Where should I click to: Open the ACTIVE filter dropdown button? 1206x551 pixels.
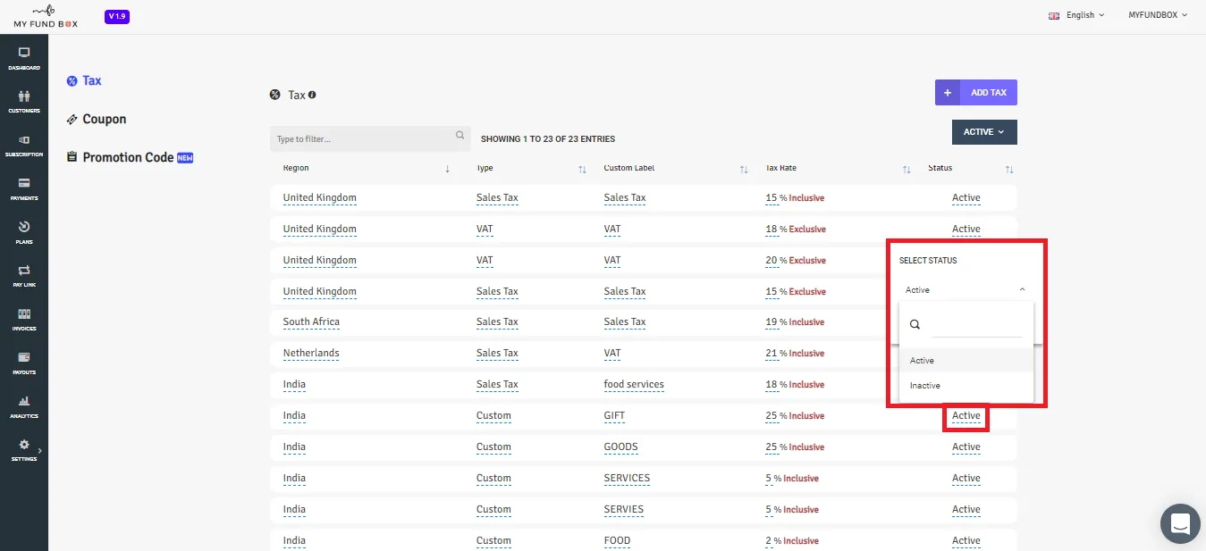984,132
